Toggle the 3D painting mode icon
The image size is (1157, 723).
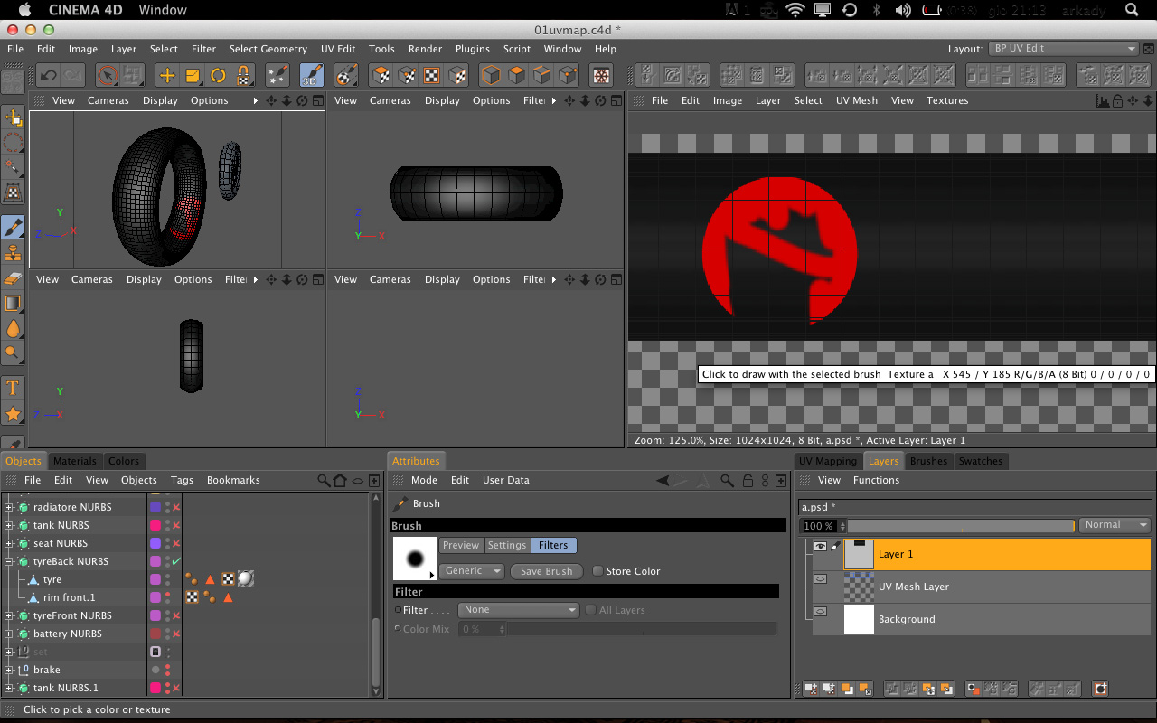pyautogui.click(x=311, y=75)
